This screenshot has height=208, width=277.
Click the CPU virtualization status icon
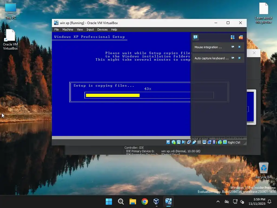[215, 142]
